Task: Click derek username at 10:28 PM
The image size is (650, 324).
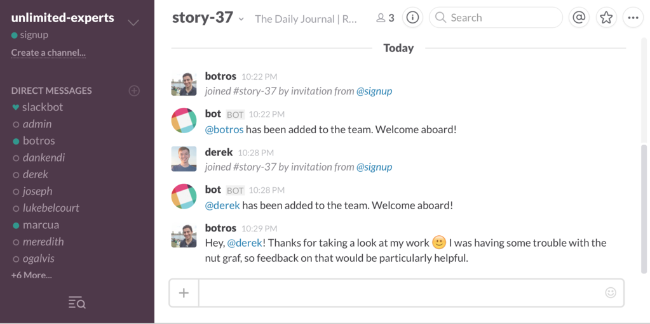Action: click(219, 152)
